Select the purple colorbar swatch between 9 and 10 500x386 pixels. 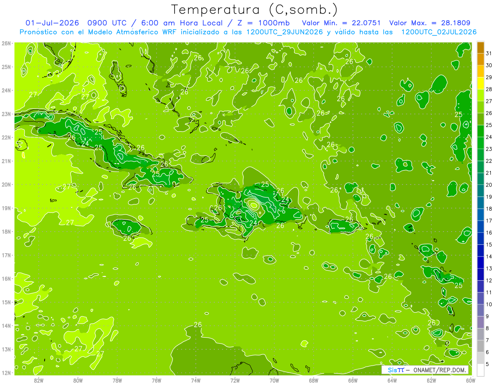click(480, 310)
